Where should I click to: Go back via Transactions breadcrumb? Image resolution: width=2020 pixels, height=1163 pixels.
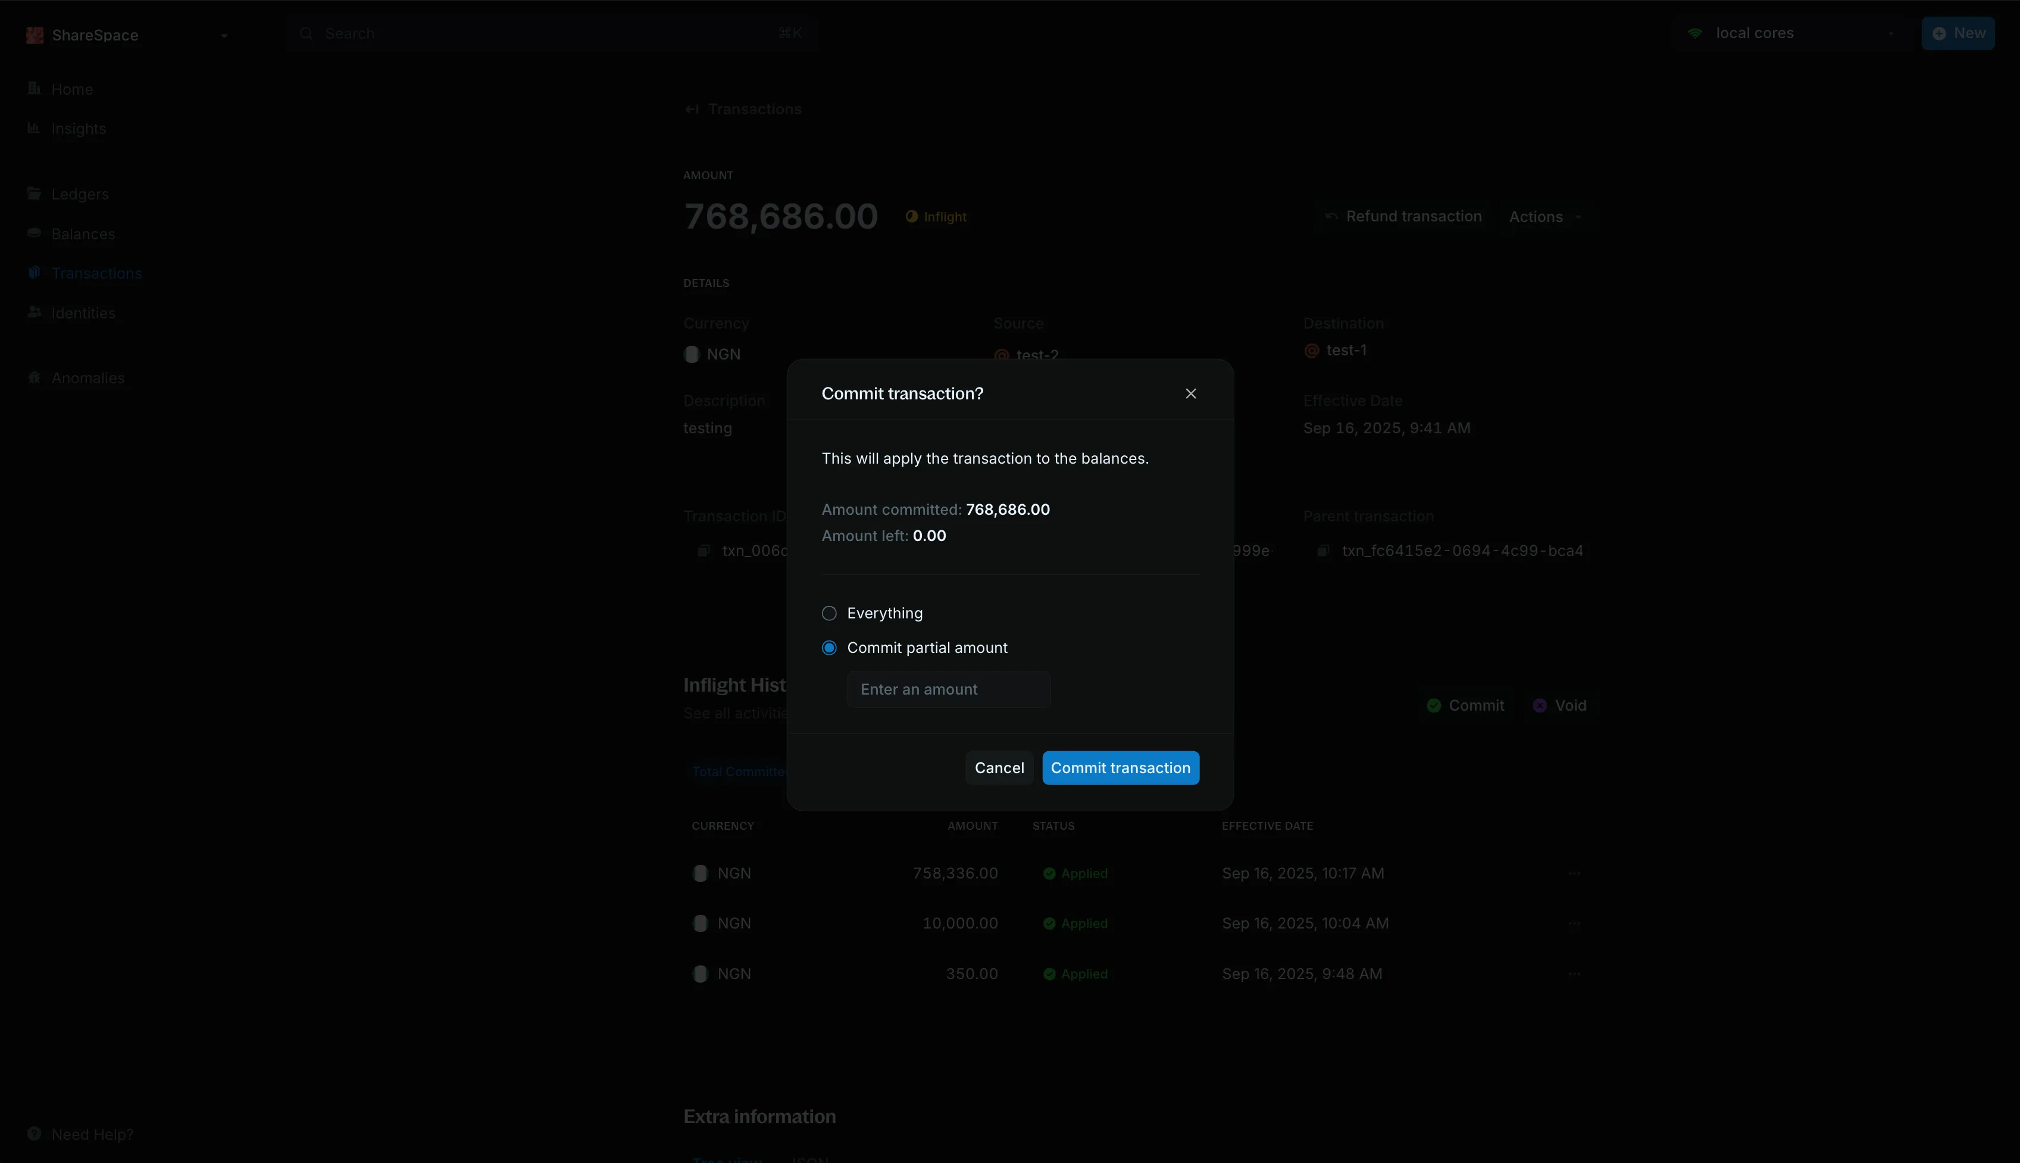(743, 110)
